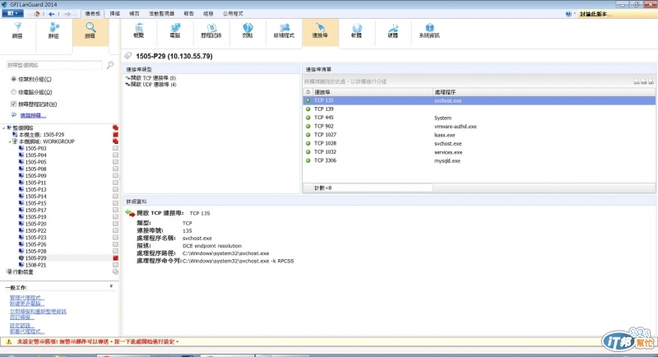658x357 pixels.
Task: Open the Group sidebar panel icon
Action: [x=53, y=31]
